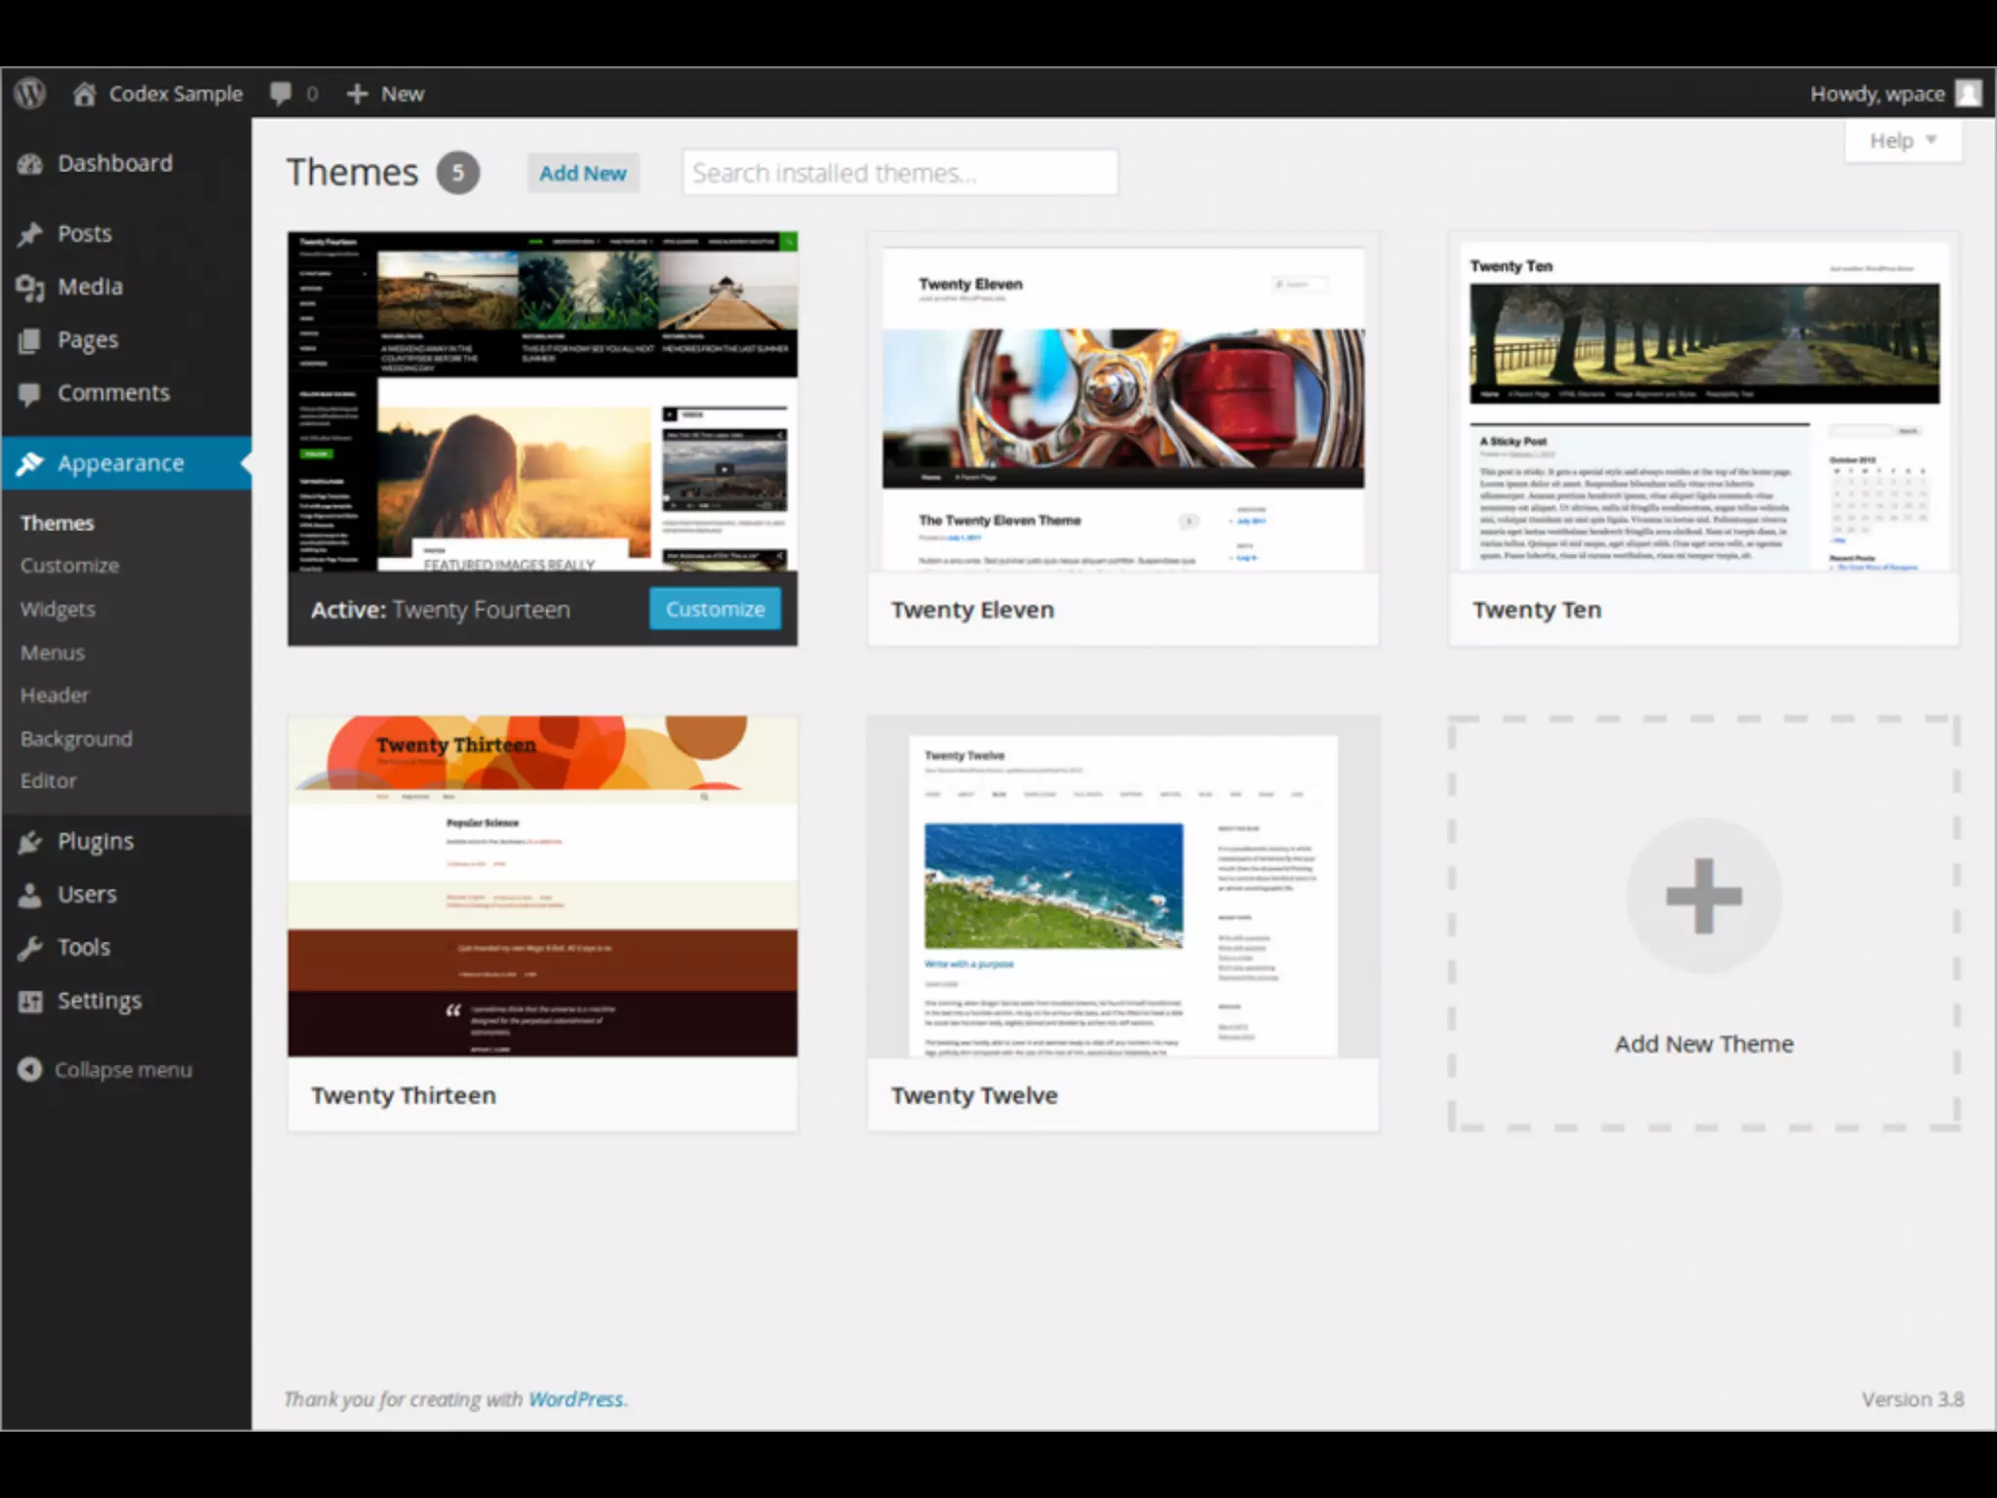
Task: Click the WordPress logo icon
Action: 30,94
